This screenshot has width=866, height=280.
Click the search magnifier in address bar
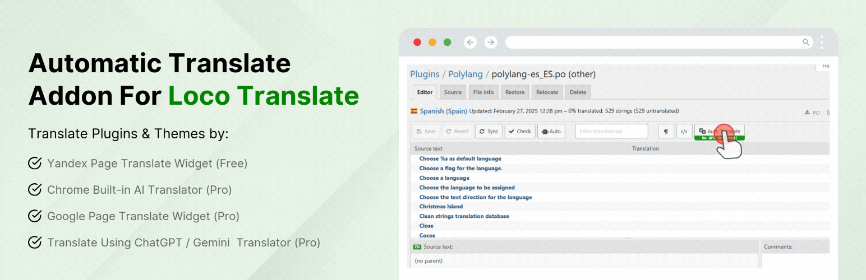click(806, 42)
